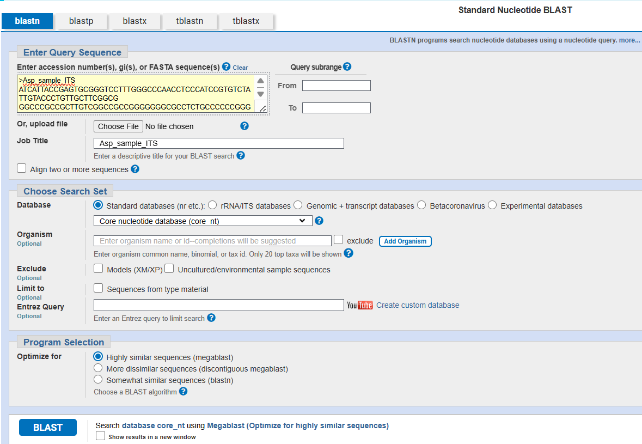Click the Job Title input field
The height and width of the screenshot is (444, 642).
(x=219, y=143)
